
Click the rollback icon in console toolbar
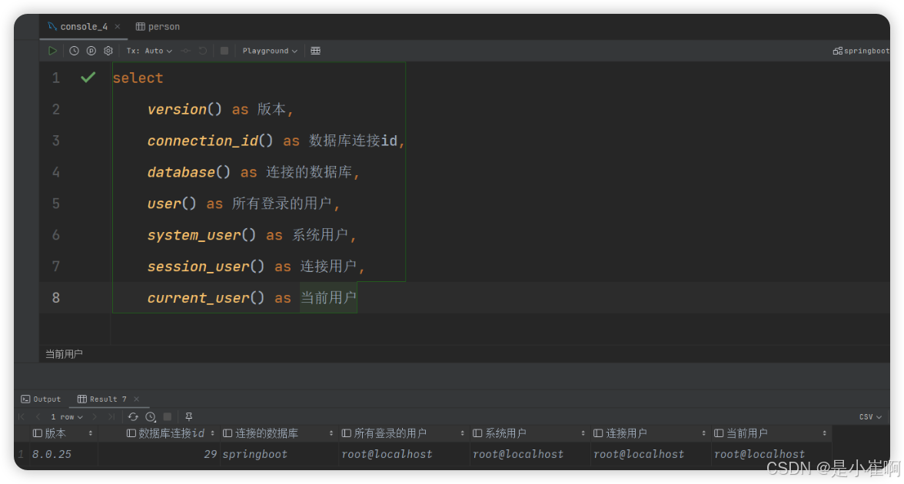[x=203, y=51]
